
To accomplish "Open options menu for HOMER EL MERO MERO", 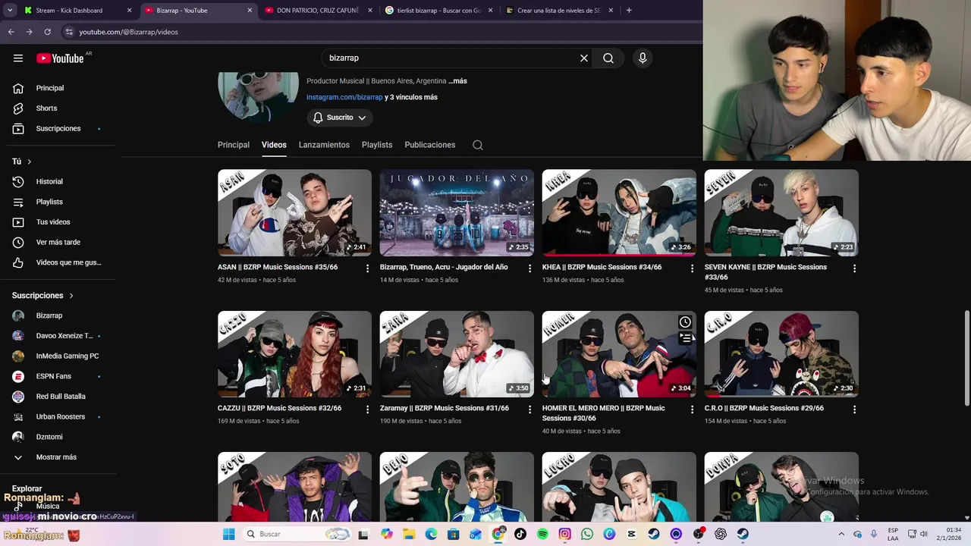I will [692, 409].
